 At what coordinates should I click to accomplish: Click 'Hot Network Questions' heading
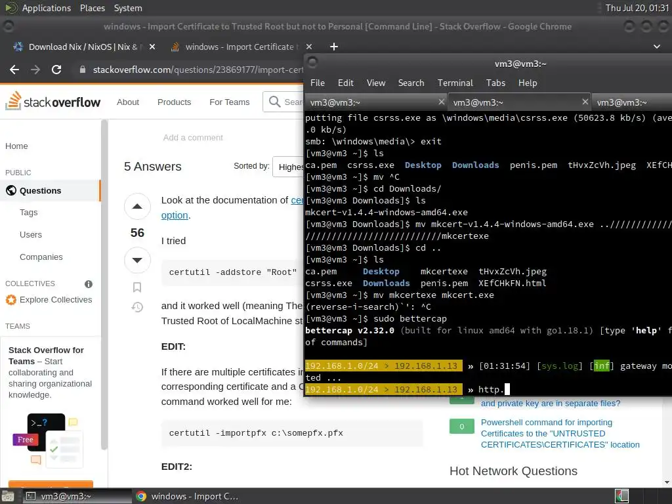pyautogui.click(x=513, y=471)
